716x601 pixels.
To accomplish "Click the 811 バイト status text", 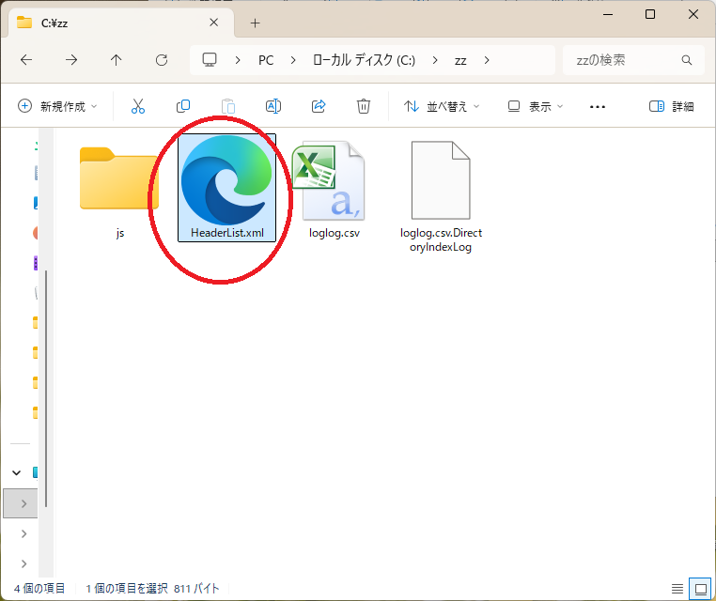I will pyautogui.click(x=196, y=589).
